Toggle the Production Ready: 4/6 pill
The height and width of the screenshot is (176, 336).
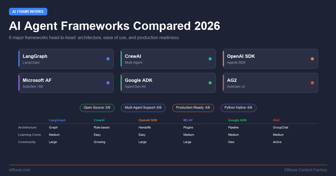tap(193, 108)
